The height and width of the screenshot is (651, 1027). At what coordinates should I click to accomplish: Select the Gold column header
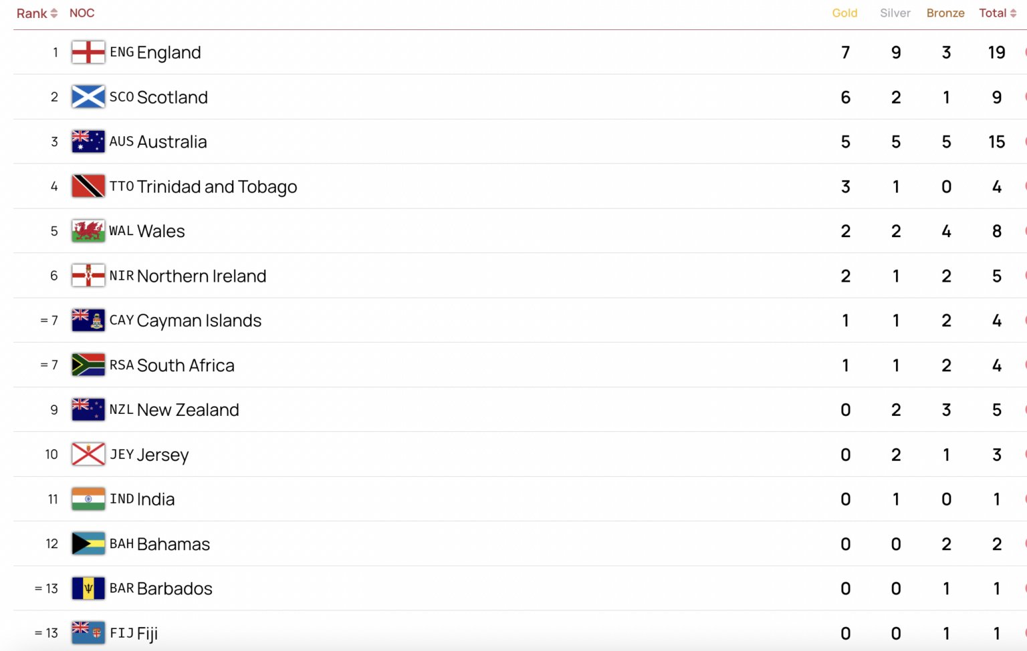click(x=844, y=13)
